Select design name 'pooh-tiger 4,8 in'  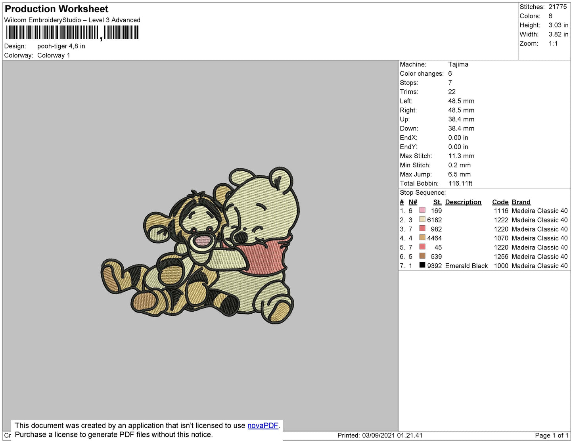61,46
